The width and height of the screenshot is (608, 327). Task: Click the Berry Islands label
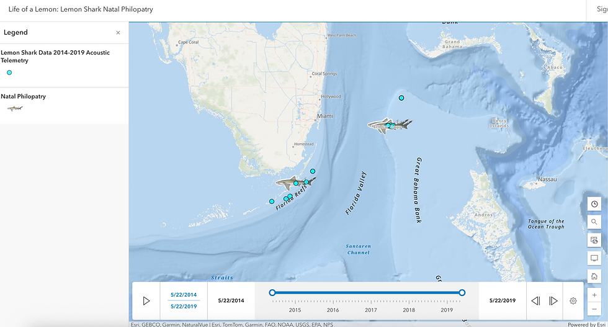click(x=499, y=123)
